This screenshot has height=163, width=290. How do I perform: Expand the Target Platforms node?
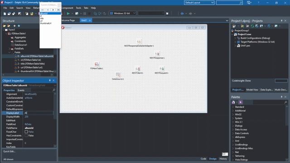click(x=235, y=42)
